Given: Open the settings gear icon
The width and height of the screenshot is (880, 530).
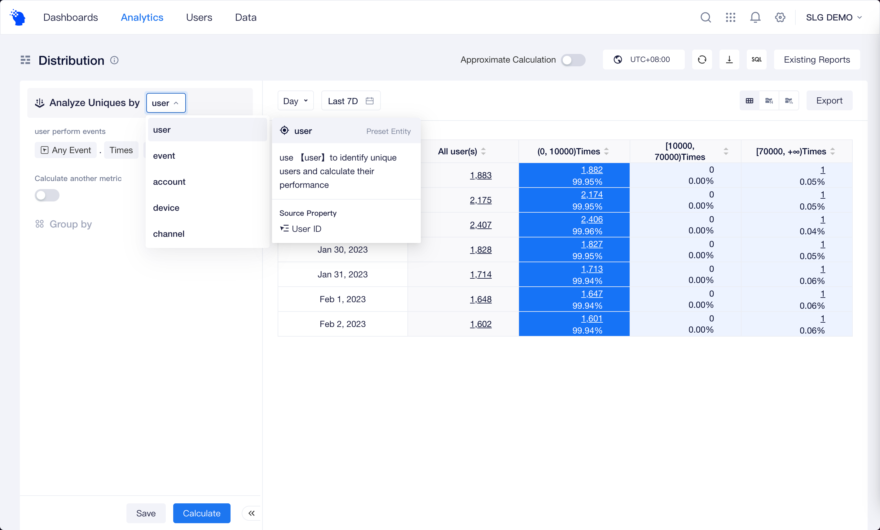Looking at the screenshot, I should 780,17.
